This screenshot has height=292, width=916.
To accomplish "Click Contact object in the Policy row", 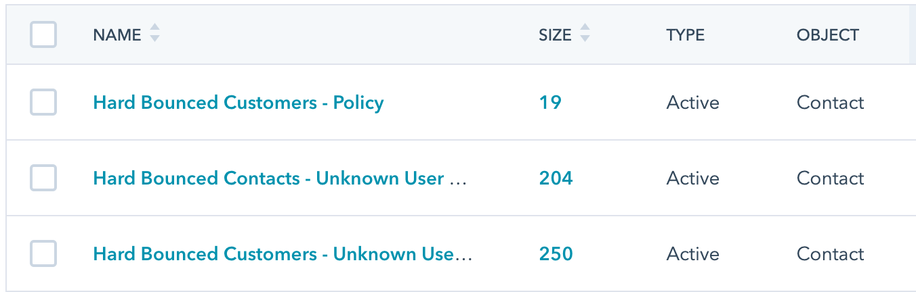I will (x=830, y=103).
